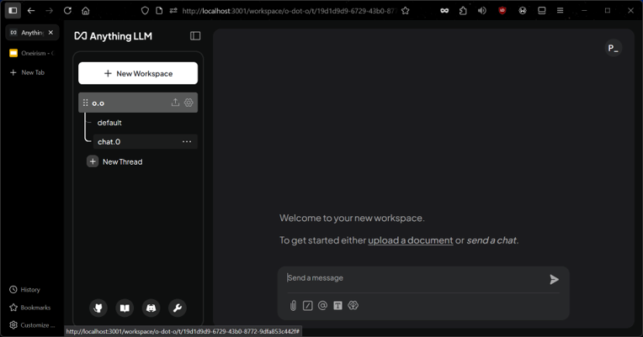643x337 pixels.
Task: Open the synced tabs device icon
Action: pyautogui.click(x=542, y=11)
